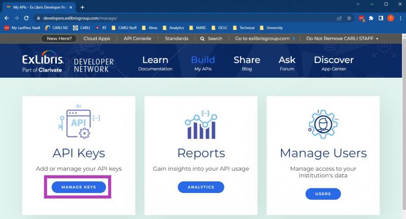Image resolution: width=406 pixels, height=219 pixels.
Task: Expand the Analytics bookmark folder
Action: [173, 28]
